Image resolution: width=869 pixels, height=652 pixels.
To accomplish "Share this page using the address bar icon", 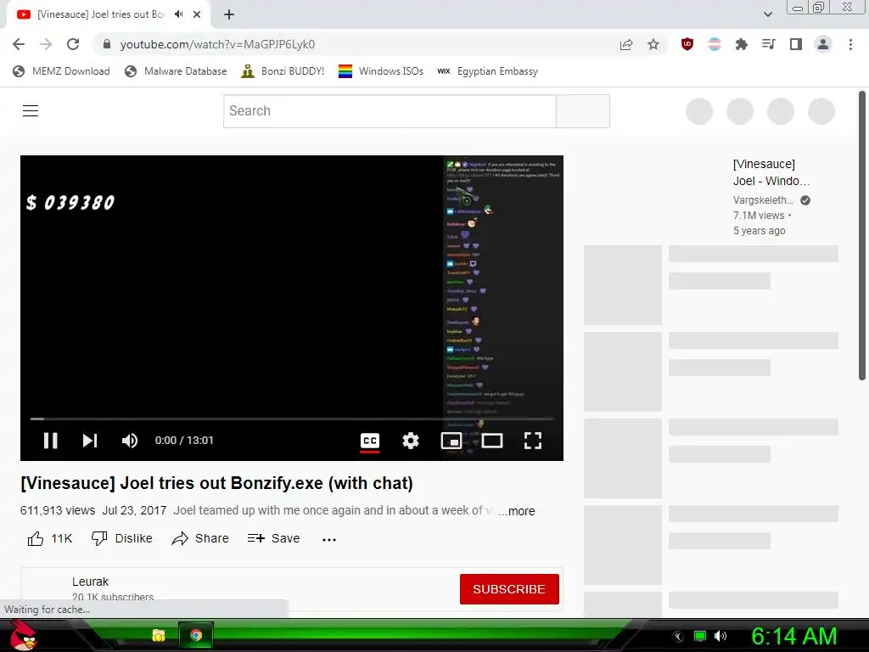I will (626, 44).
